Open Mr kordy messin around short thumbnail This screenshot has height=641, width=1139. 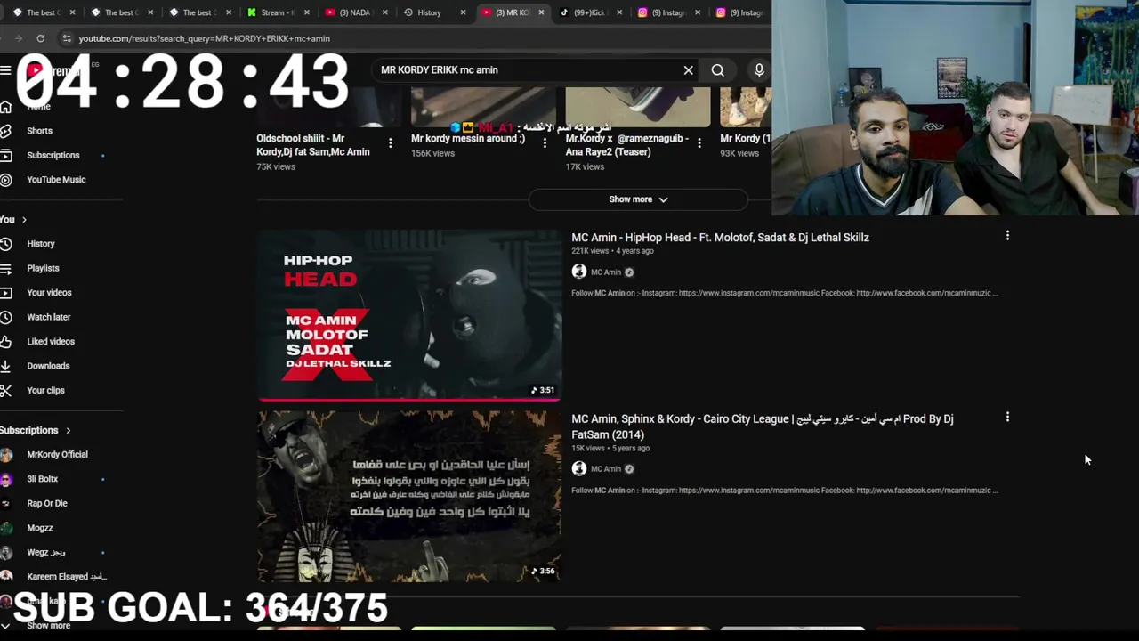coord(483,107)
